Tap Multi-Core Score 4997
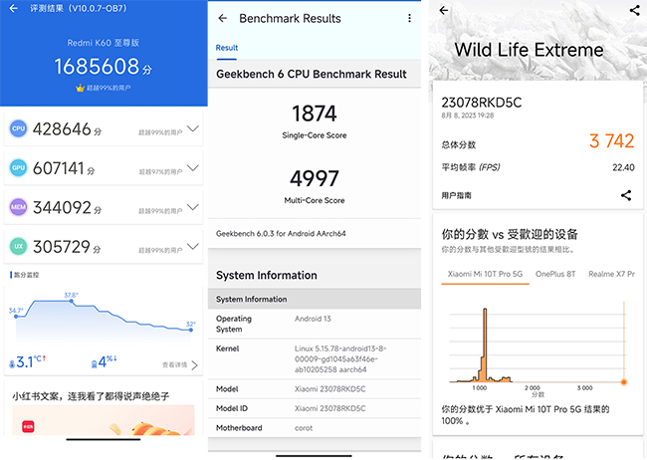 click(x=315, y=178)
